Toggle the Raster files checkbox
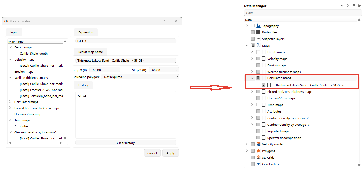 [253, 32]
